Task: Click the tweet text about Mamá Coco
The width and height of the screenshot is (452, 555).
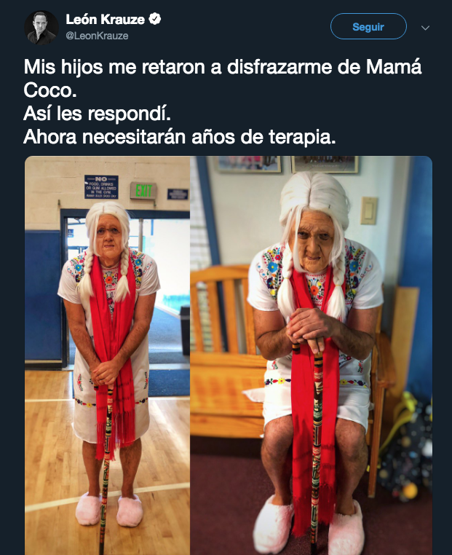Action: click(x=223, y=101)
